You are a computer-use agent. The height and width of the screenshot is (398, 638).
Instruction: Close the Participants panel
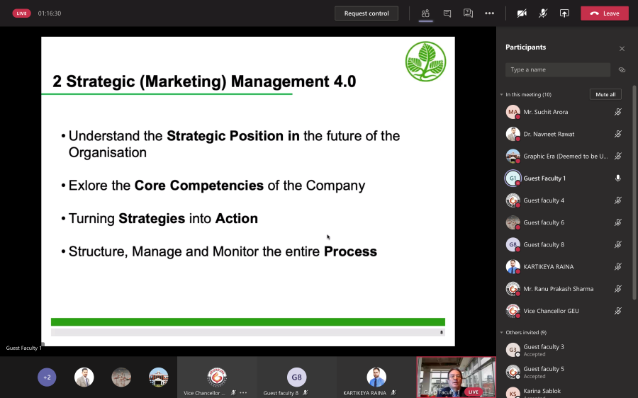pyautogui.click(x=622, y=48)
